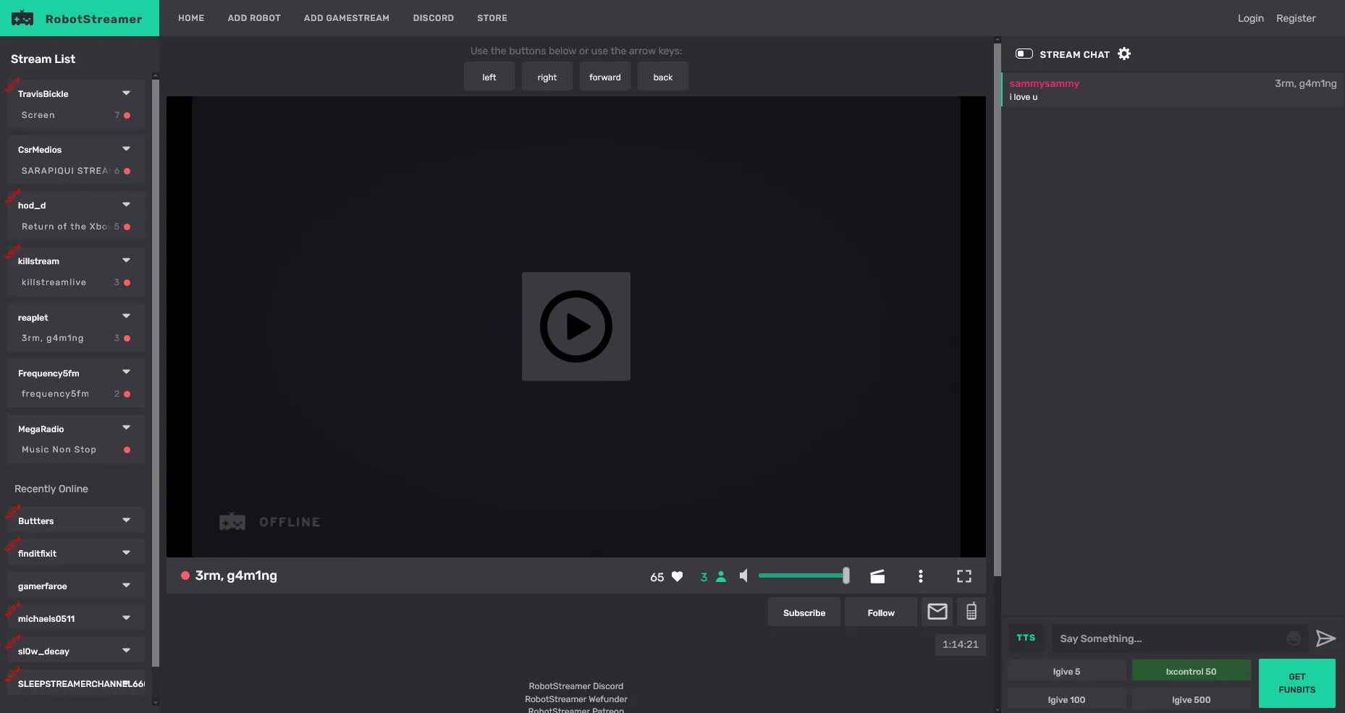Click the viewer count person icon

point(721,576)
